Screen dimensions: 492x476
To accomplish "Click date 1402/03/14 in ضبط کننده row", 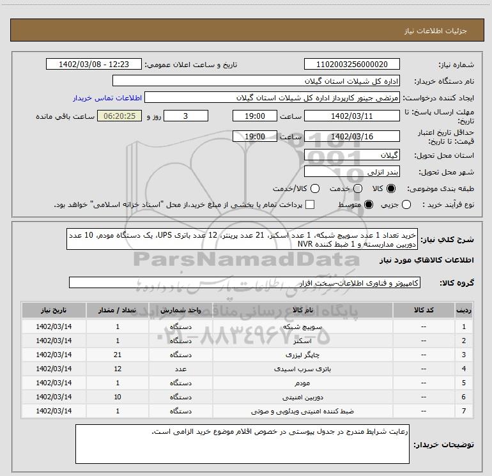I will coord(54,411).
